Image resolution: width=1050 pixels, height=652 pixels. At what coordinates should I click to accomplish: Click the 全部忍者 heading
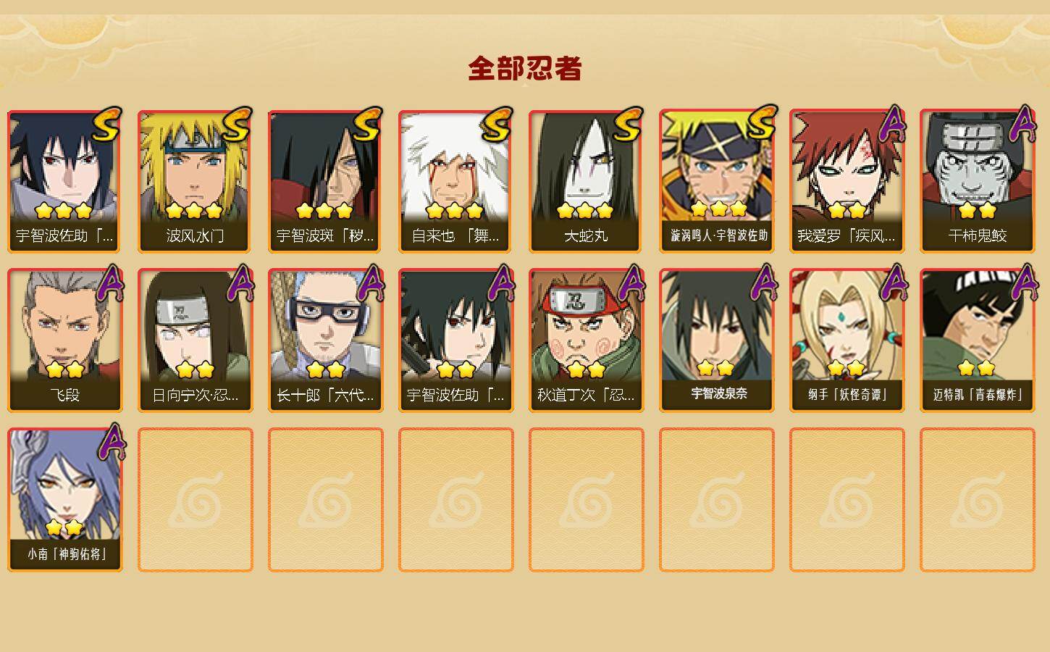click(525, 68)
